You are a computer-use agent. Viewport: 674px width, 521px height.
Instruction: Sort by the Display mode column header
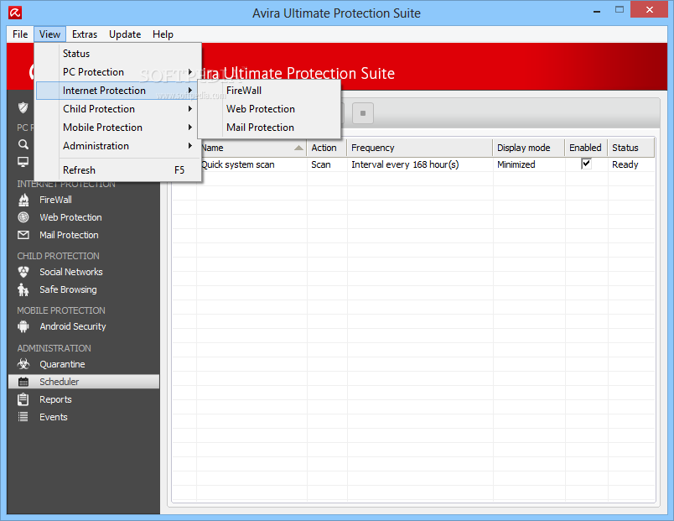(529, 148)
